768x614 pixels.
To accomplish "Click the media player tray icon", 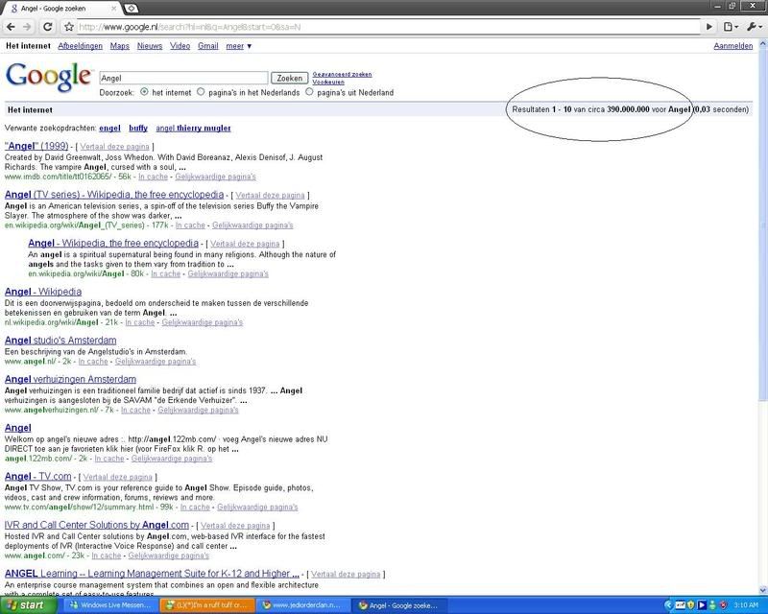I will click(702, 605).
